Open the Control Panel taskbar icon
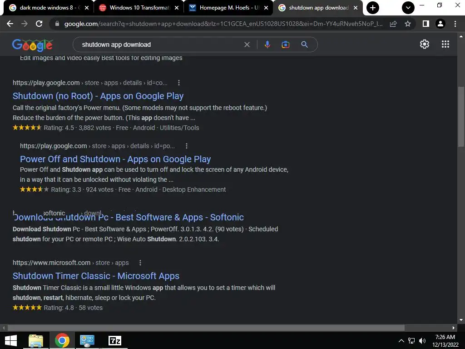 87,341
